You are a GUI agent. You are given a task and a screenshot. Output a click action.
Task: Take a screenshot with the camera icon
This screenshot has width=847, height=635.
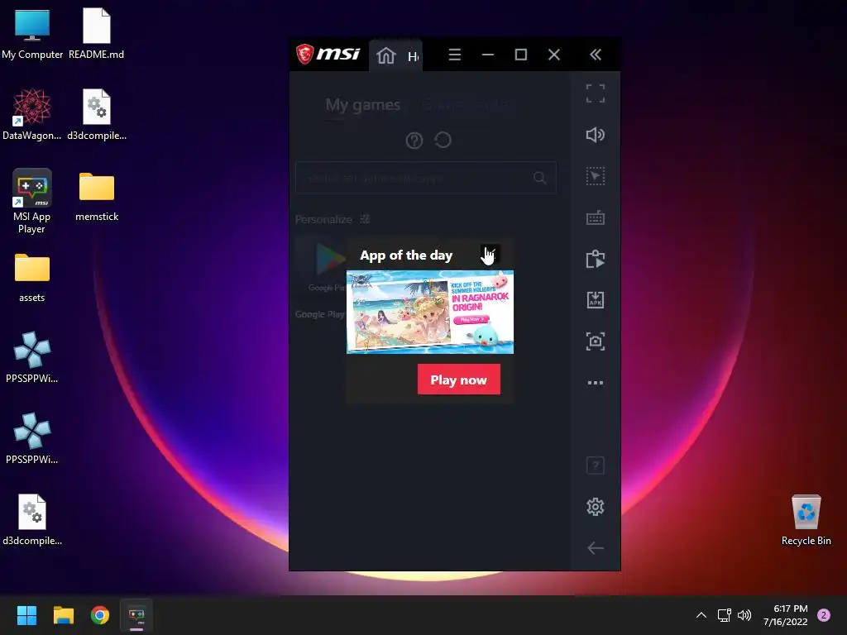596,341
